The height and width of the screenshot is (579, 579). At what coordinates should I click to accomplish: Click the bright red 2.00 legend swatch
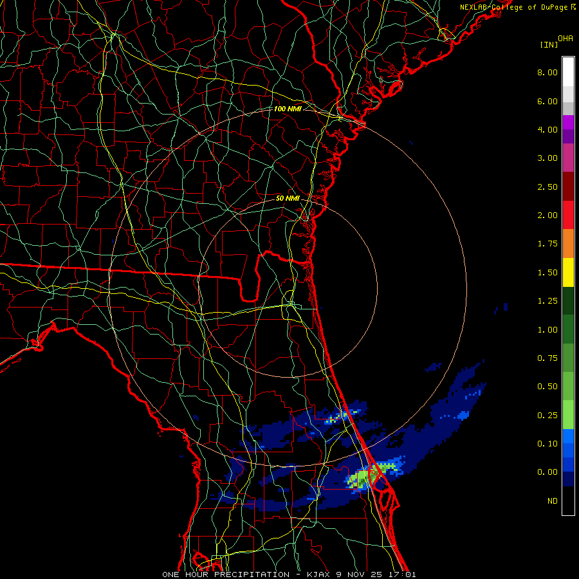click(568, 215)
